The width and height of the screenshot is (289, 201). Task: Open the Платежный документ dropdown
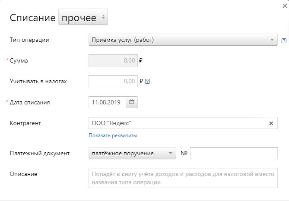click(132, 153)
